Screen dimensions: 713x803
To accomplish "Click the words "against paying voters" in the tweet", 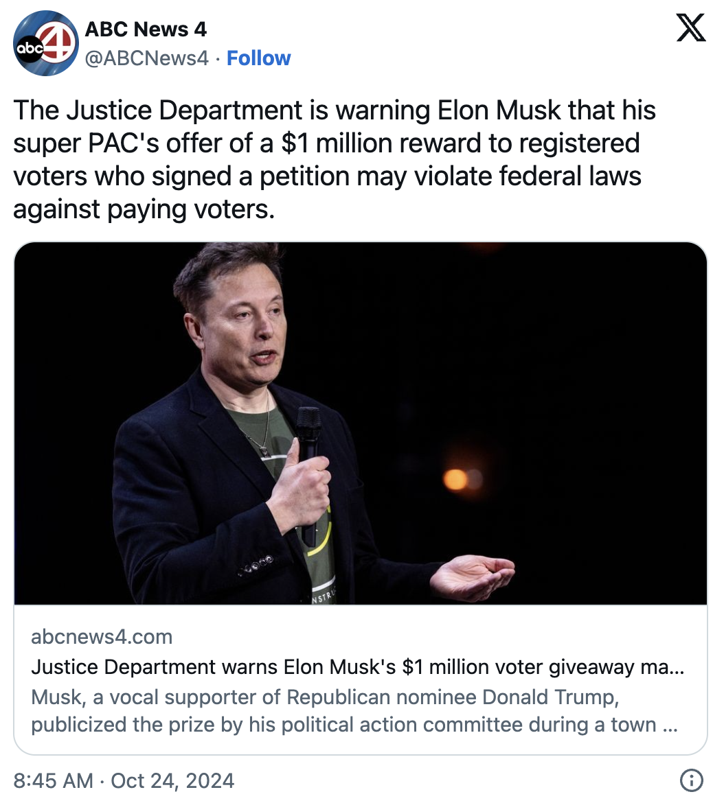I will pos(143,209).
